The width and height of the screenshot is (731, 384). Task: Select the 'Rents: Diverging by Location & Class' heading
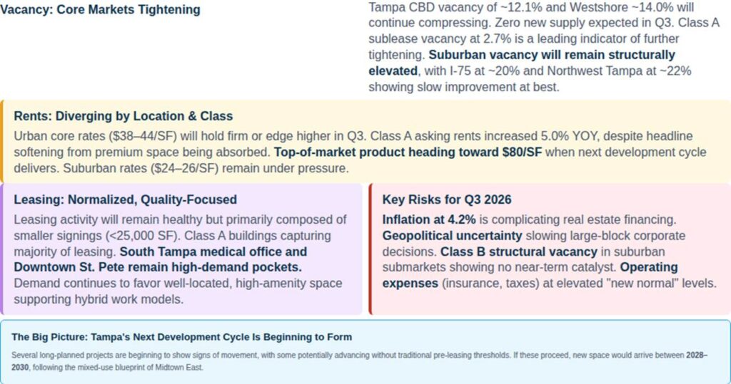coord(123,116)
